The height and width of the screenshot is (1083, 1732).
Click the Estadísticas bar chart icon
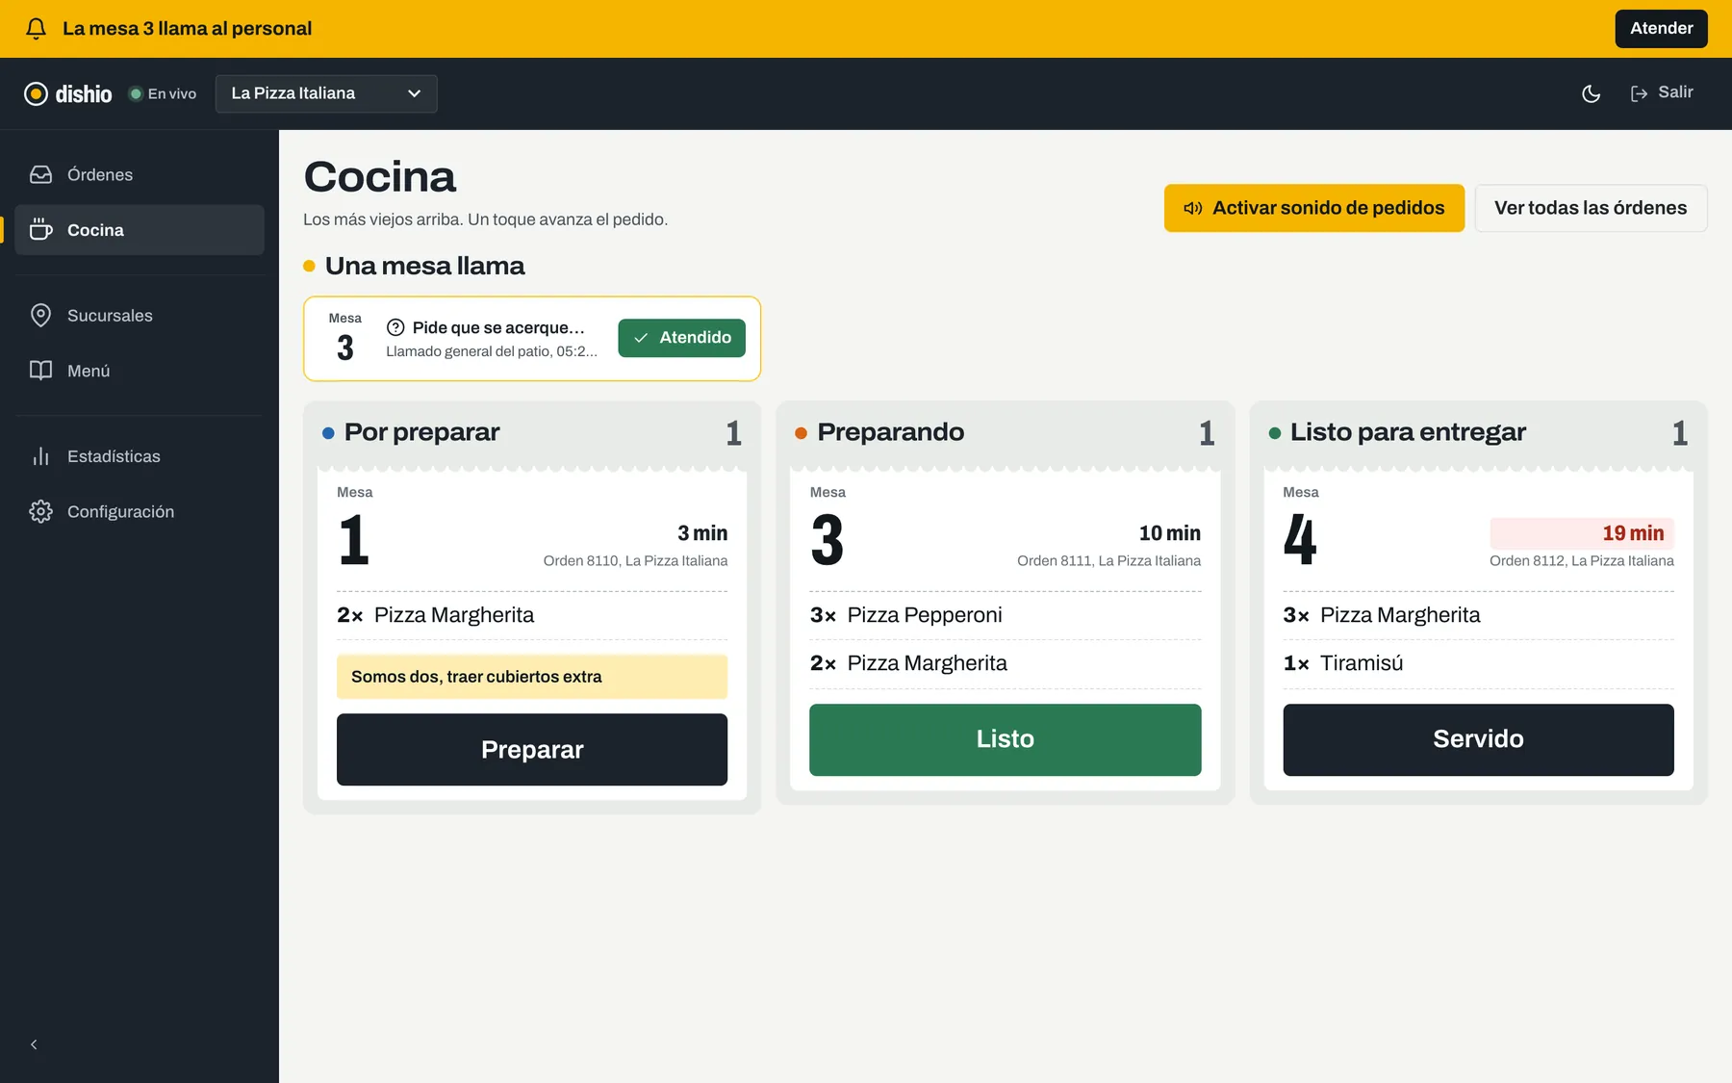(x=40, y=456)
